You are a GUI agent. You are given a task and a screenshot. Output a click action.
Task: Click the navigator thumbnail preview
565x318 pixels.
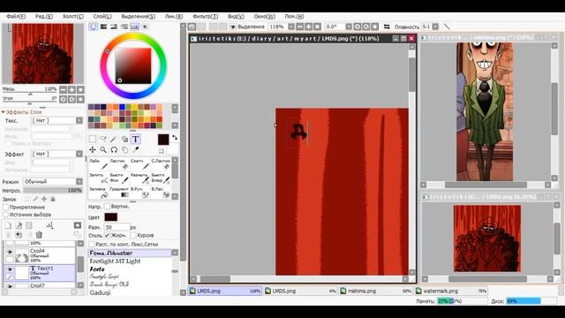(x=43, y=53)
